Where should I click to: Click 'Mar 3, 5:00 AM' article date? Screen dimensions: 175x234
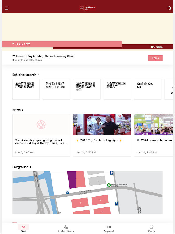[25, 152]
